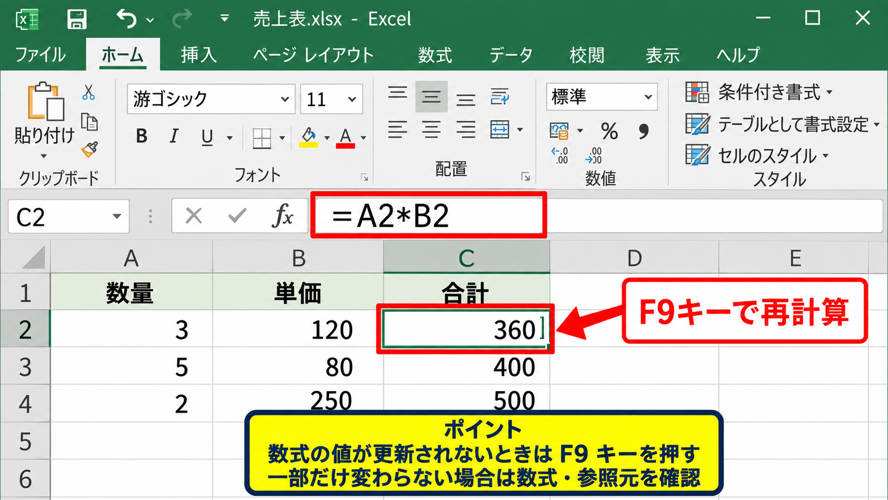Apply comma style number format
This screenshot has width=888, height=500.
[x=643, y=131]
